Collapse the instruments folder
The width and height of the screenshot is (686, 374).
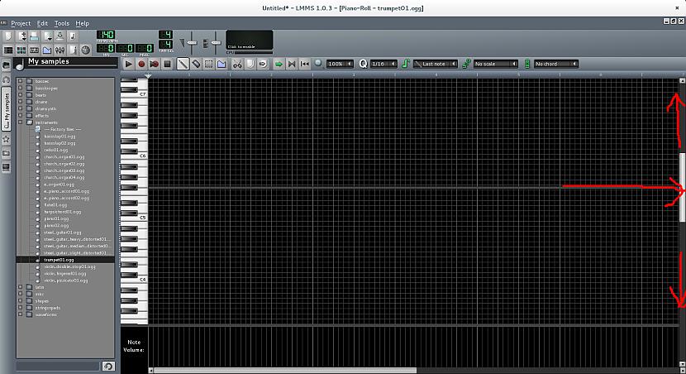click(20, 122)
